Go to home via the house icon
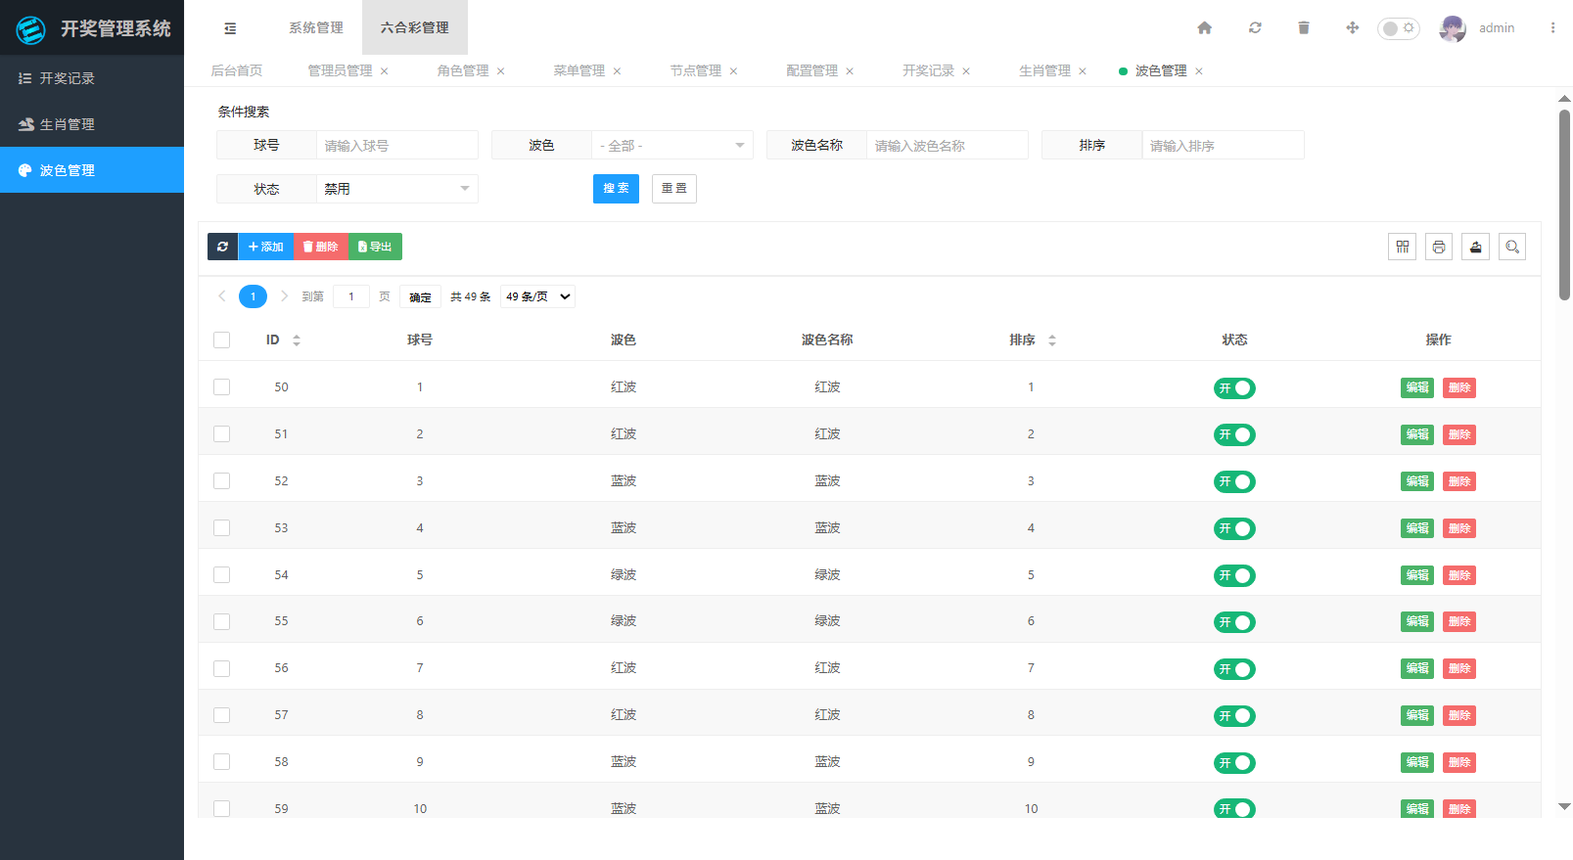The height and width of the screenshot is (860, 1573). (1205, 27)
